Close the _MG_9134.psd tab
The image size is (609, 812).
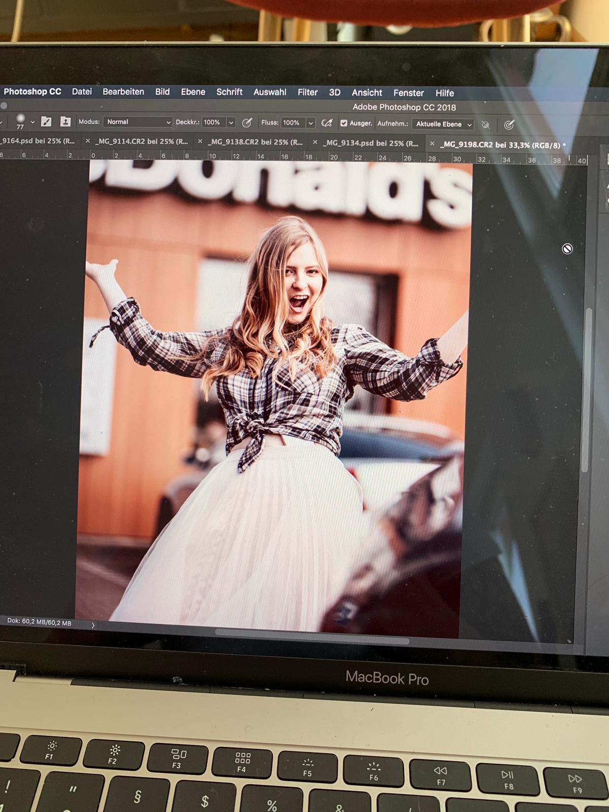(315, 143)
